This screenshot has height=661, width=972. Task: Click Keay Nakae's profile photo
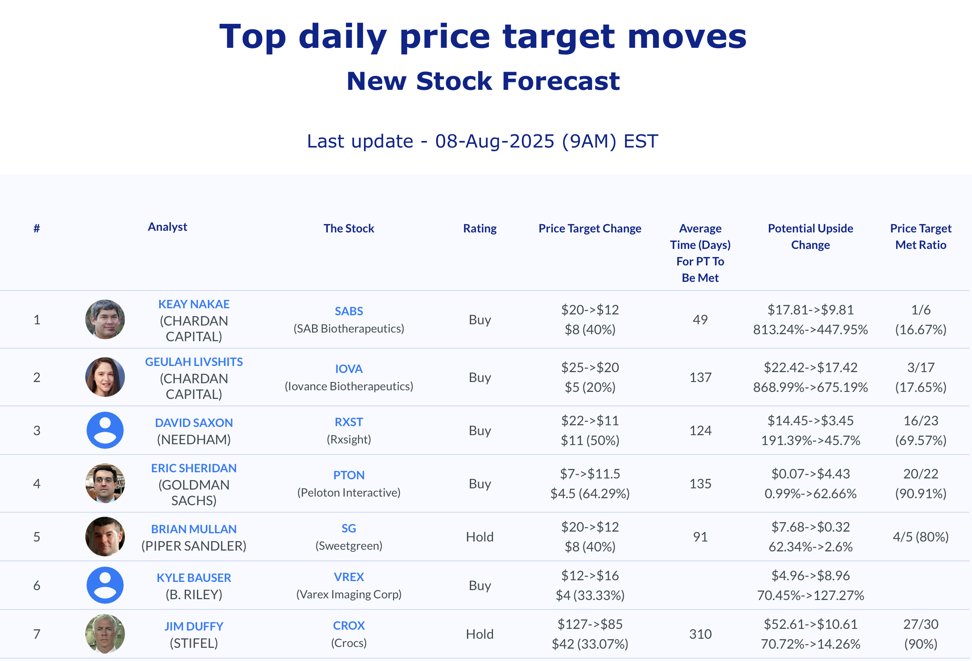[x=105, y=319]
